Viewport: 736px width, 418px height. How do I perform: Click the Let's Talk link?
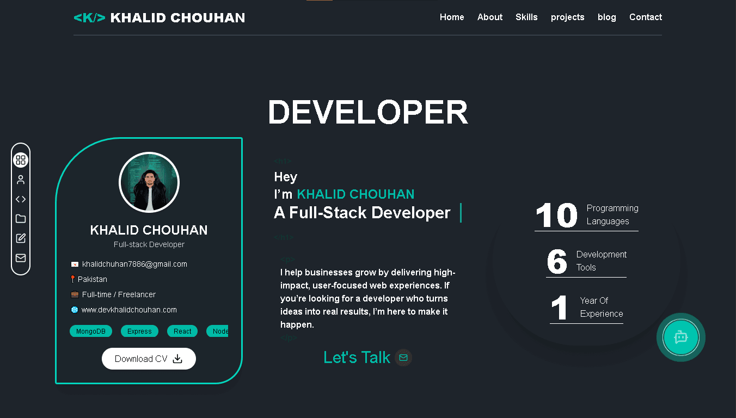click(x=357, y=358)
